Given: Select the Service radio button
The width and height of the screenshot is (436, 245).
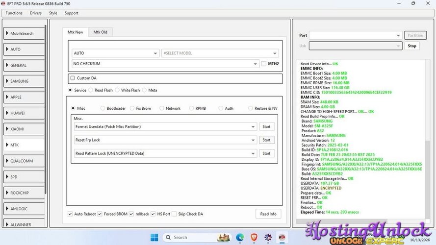Looking at the screenshot, I should point(70,90).
